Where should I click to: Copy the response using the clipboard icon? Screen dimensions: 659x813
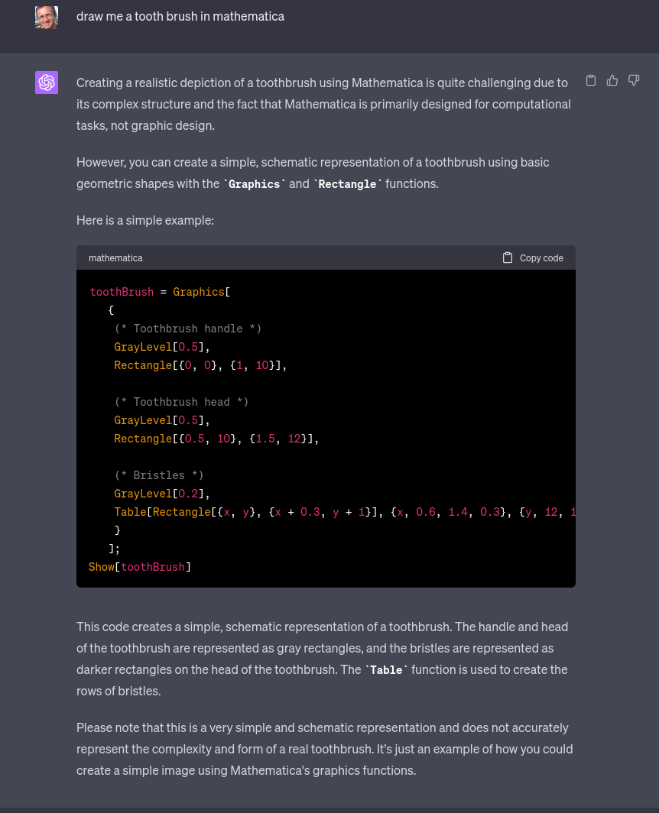pyautogui.click(x=591, y=80)
